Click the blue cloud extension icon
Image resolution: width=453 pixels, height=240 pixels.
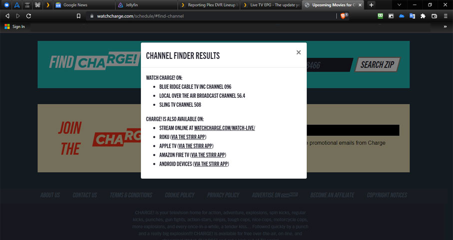[402, 16]
